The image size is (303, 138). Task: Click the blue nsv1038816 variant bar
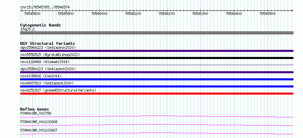(x=157, y=79)
